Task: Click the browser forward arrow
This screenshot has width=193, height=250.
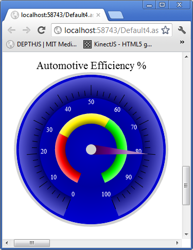Action: tap(26, 30)
